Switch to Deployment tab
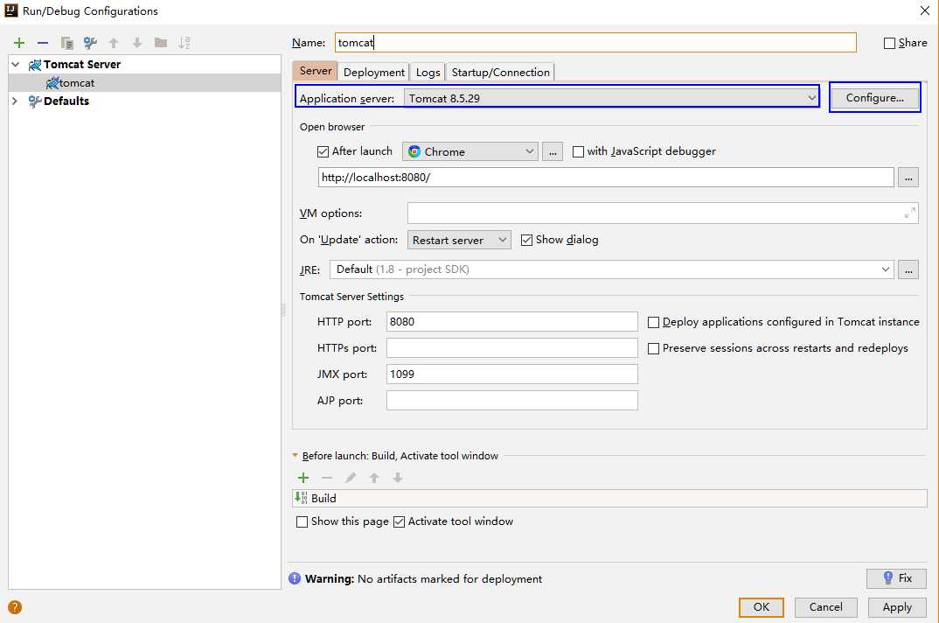Viewport: 939px width, 623px height. [373, 72]
